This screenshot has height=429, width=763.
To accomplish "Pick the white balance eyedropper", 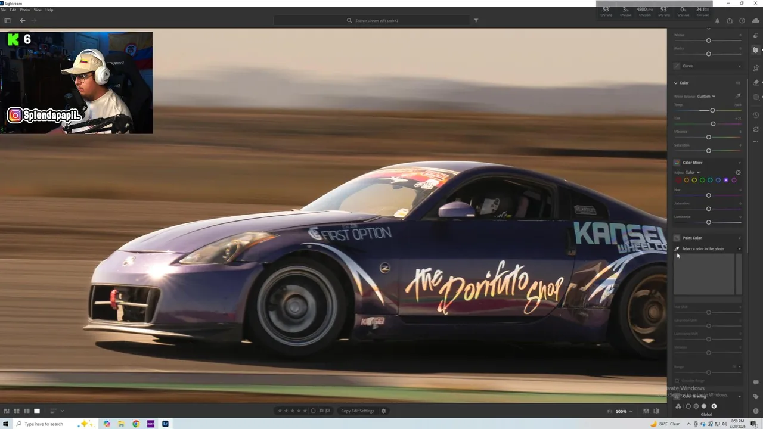I will pos(738,96).
